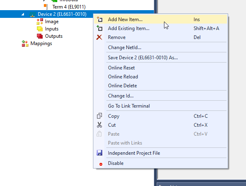
Task: Select the Inputs tree node
Action: (x=52, y=29)
